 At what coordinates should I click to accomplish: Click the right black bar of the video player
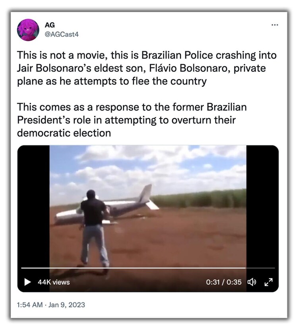click(x=263, y=206)
